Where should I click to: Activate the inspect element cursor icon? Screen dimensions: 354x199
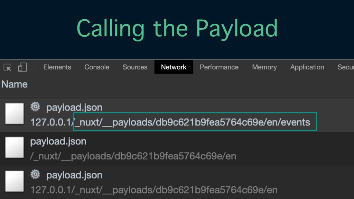pyautogui.click(x=7, y=67)
